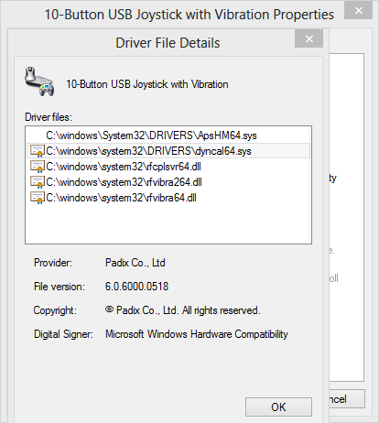Click Microsoft Windows Hardware Compatibility signer
Image resolution: width=379 pixels, height=423 pixels.
coord(197,334)
